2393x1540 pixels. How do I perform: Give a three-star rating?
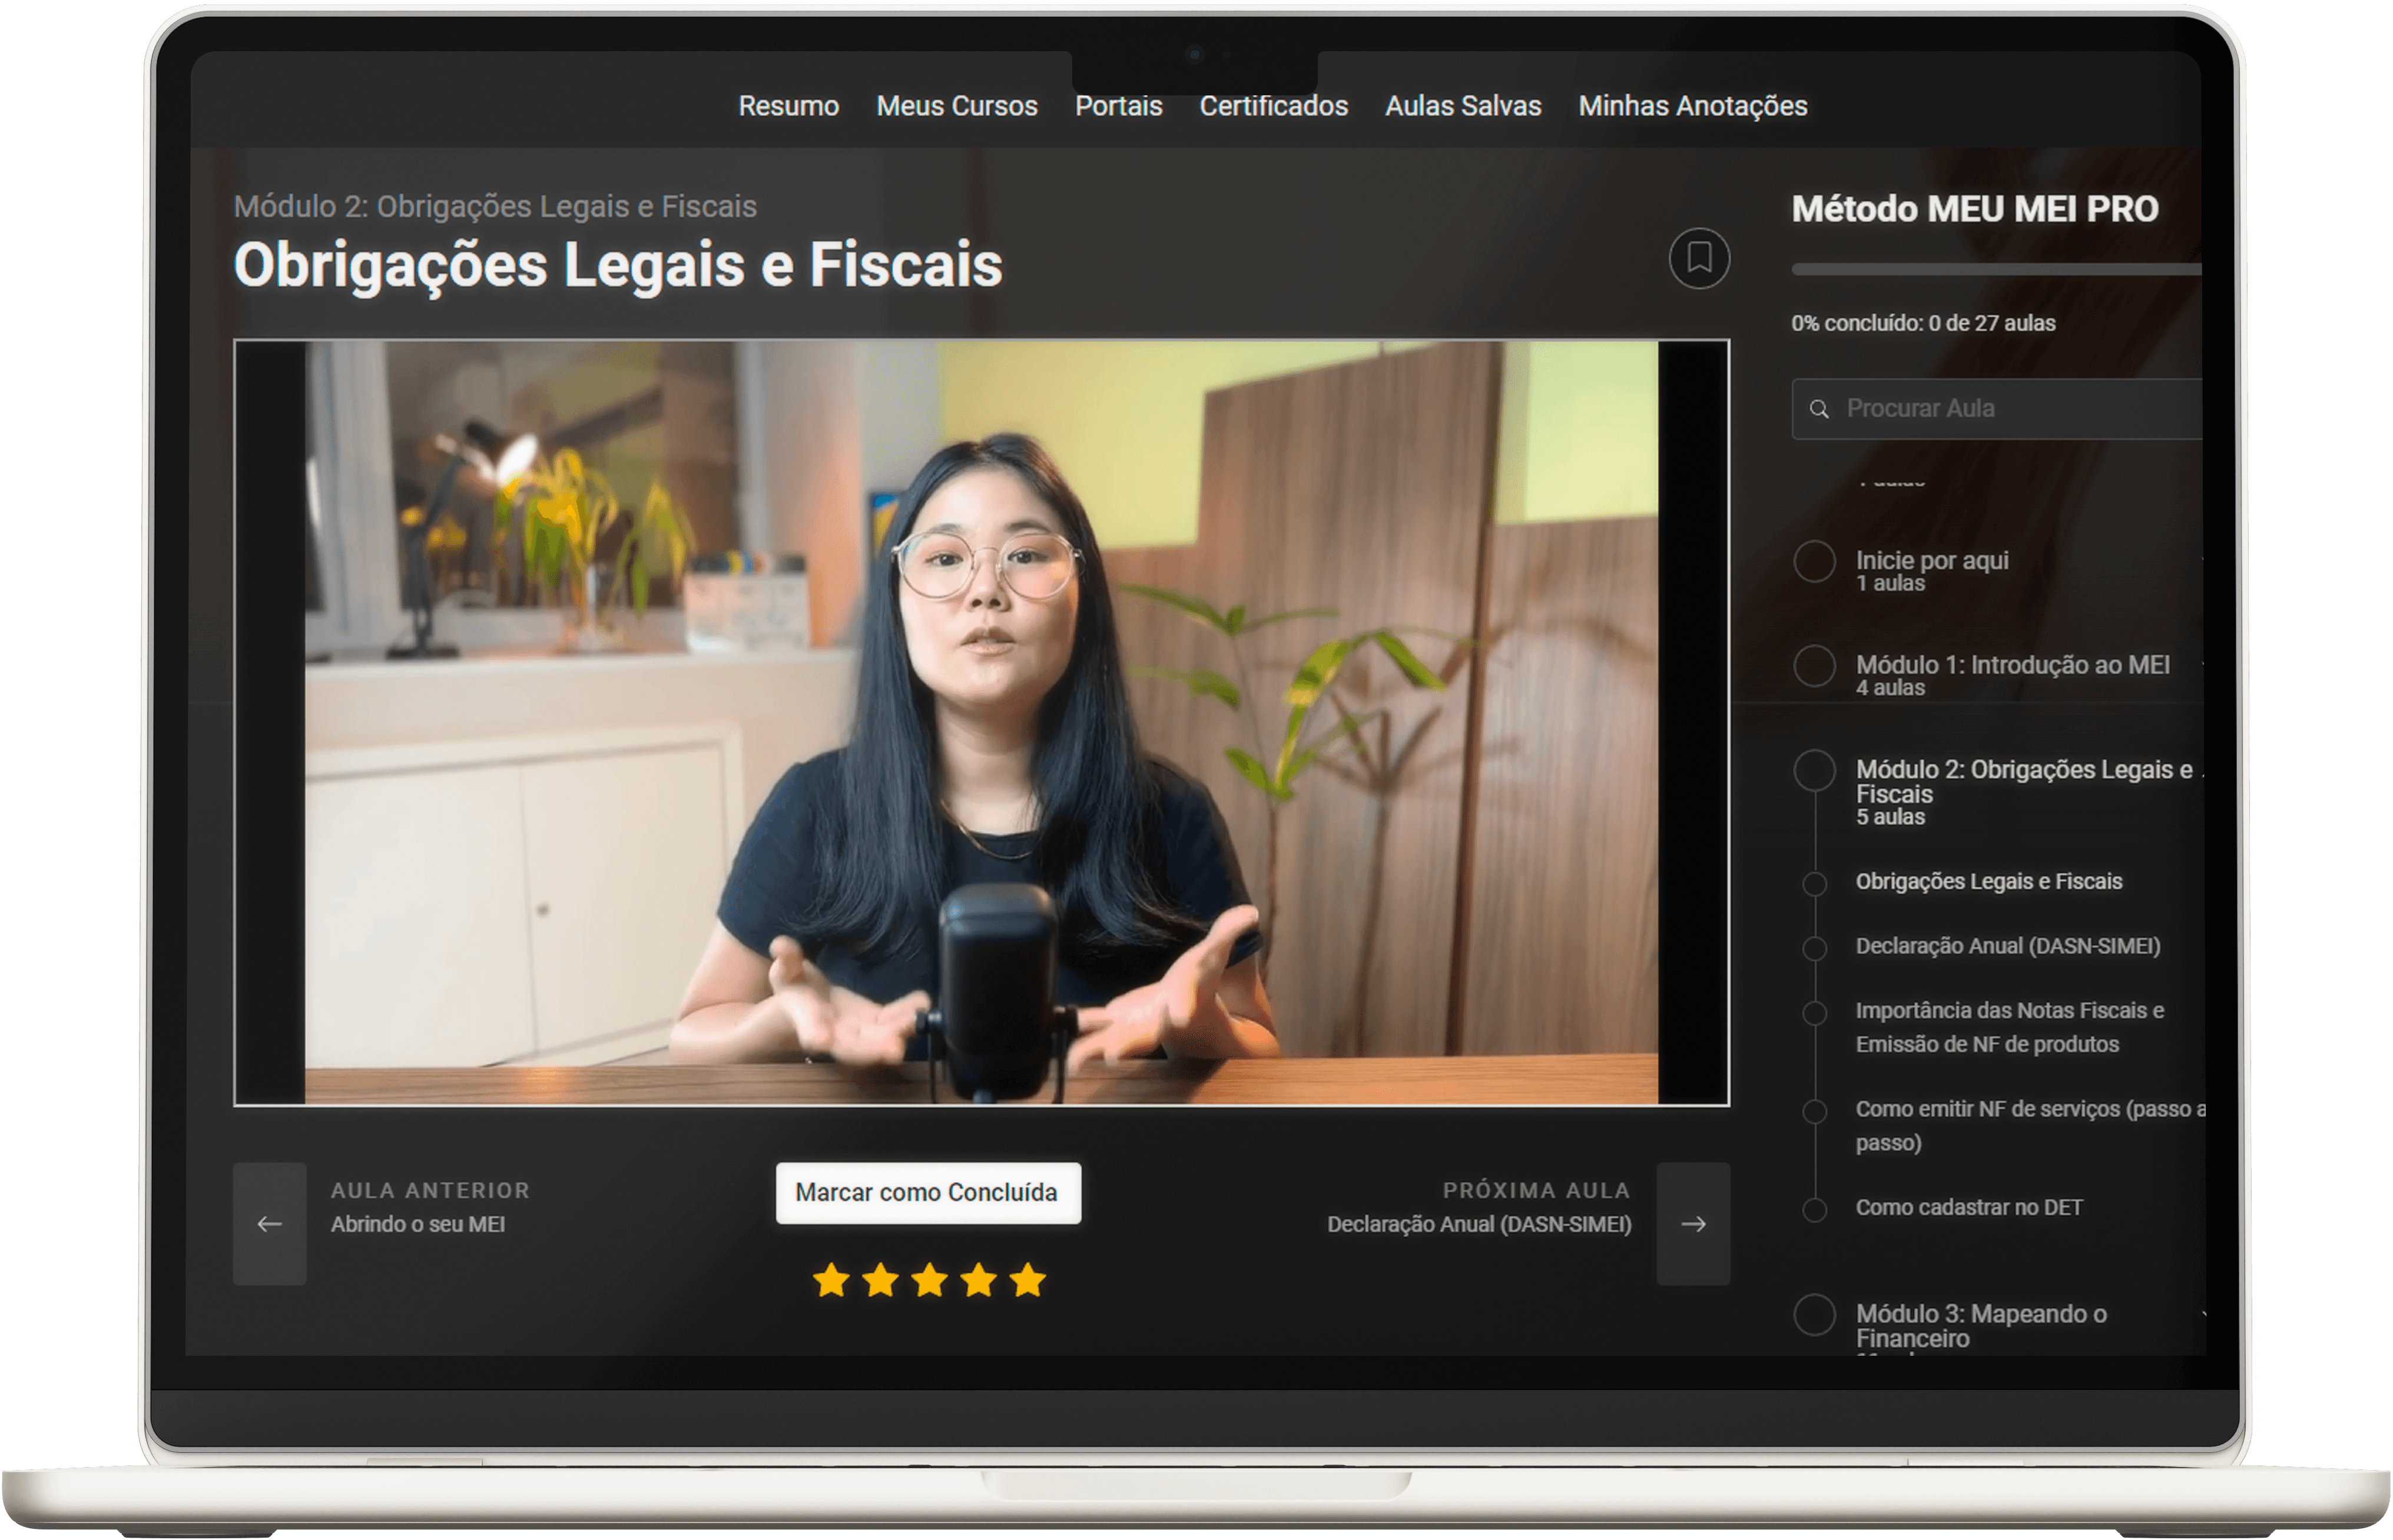(x=929, y=1279)
